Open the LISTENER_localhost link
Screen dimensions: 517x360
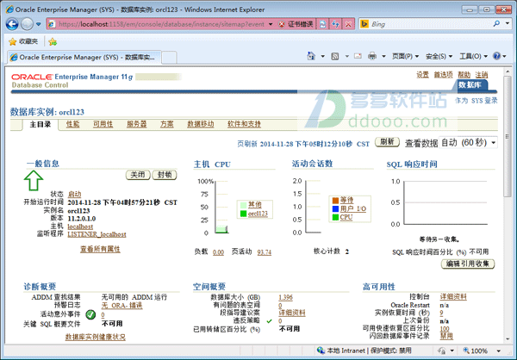click(97, 234)
